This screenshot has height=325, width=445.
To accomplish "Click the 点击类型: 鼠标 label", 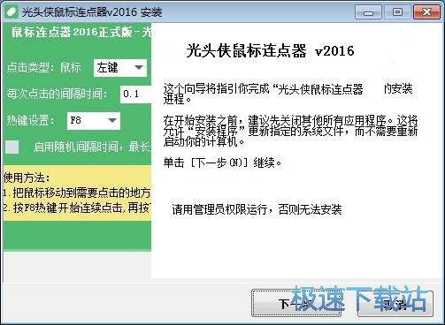I will pyautogui.click(x=44, y=67).
